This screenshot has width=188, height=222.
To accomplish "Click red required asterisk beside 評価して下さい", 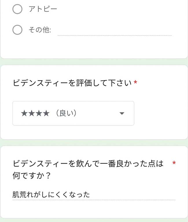I will tap(135, 82).
